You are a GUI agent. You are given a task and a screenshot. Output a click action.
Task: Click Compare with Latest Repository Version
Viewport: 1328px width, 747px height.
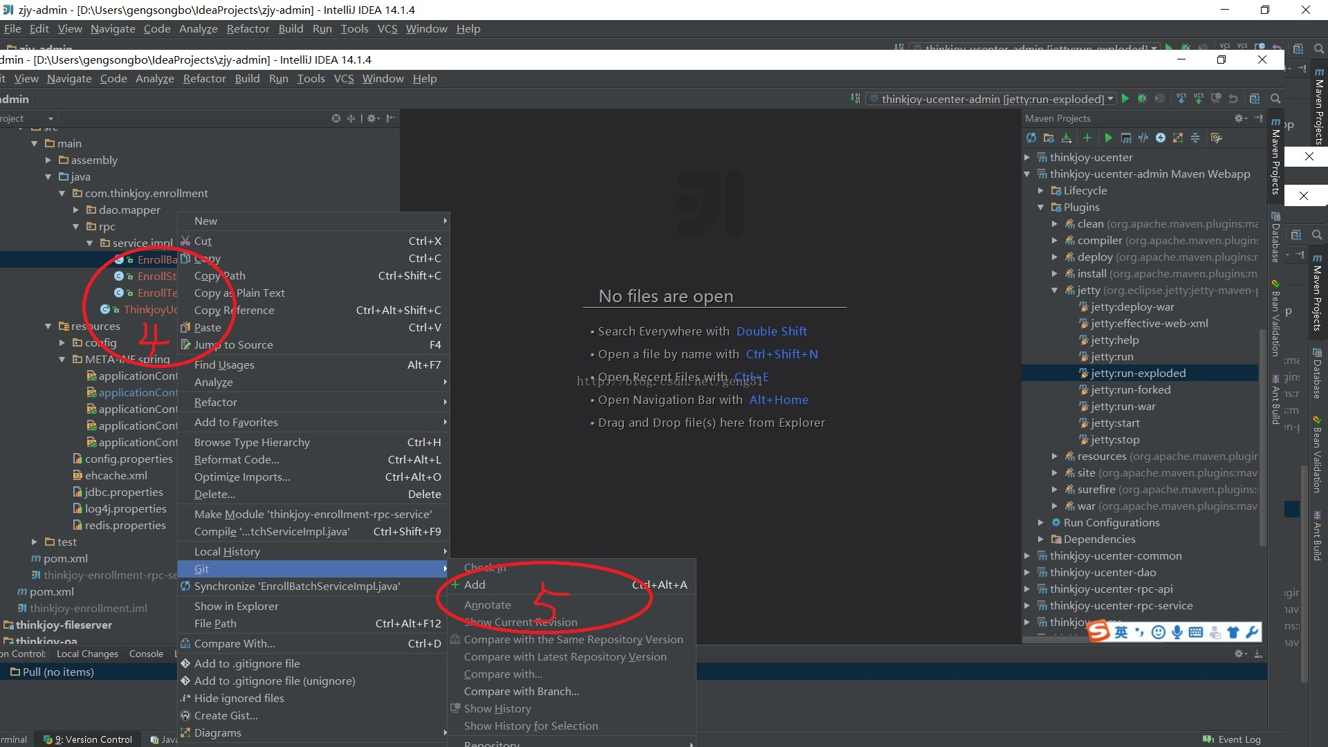tap(564, 656)
